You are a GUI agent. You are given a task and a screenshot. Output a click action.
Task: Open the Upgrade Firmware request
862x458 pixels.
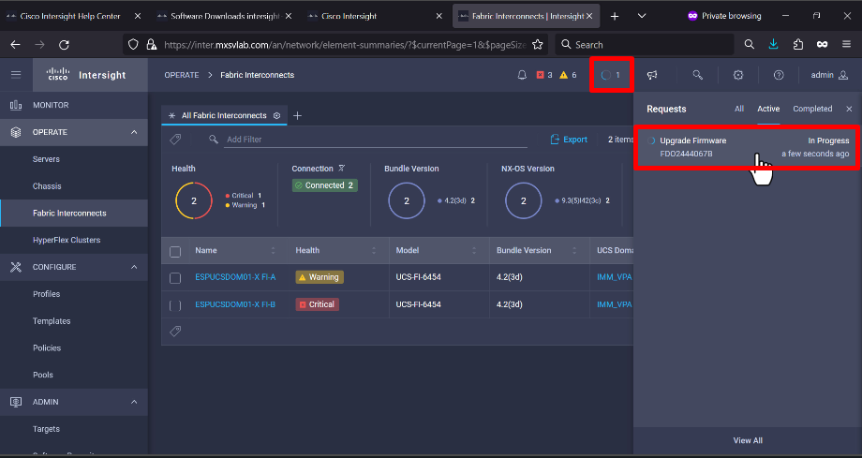[748, 147]
